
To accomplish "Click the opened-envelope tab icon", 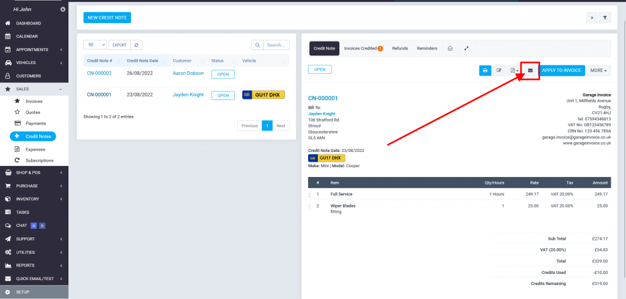I will 450,48.
